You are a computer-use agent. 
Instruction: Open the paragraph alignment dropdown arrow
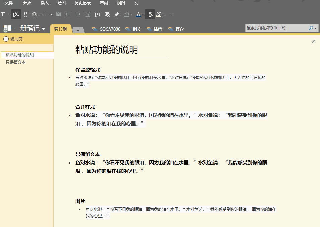[x=51, y=14]
